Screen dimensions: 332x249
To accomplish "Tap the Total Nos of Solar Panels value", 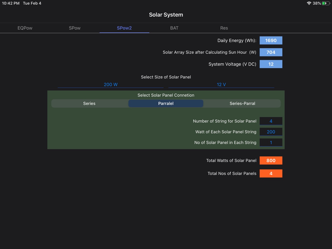I will click(271, 173).
